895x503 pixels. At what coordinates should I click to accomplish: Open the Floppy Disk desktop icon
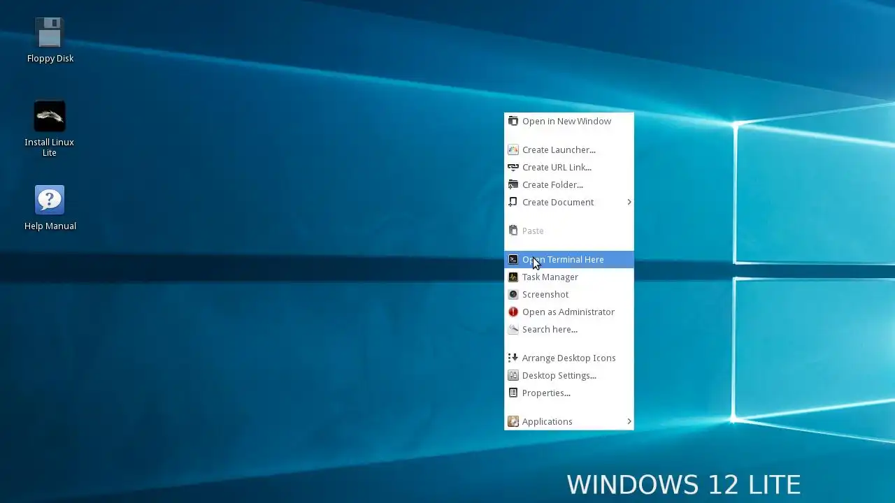(50, 33)
